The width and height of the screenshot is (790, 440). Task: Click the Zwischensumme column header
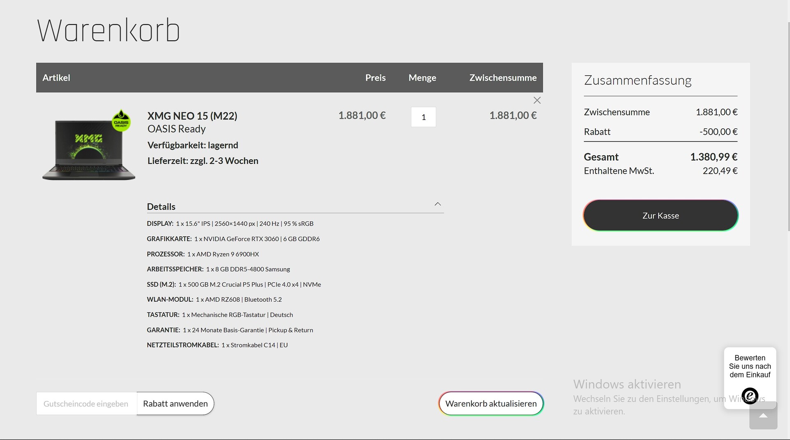(x=503, y=78)
